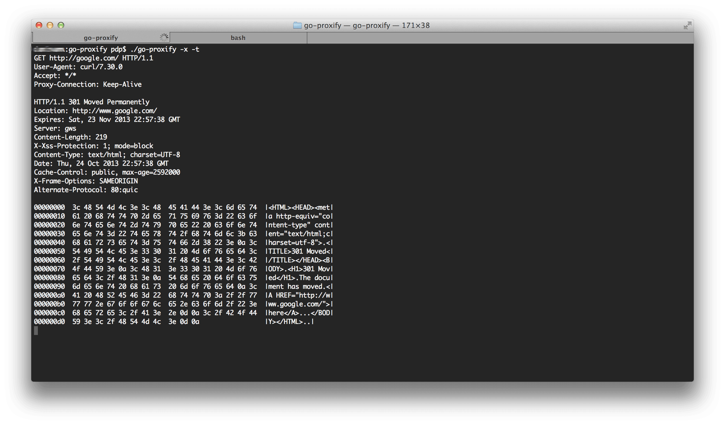Click hex offset 00000080
This screenshot has height=425, width=725.
(49, 278)
